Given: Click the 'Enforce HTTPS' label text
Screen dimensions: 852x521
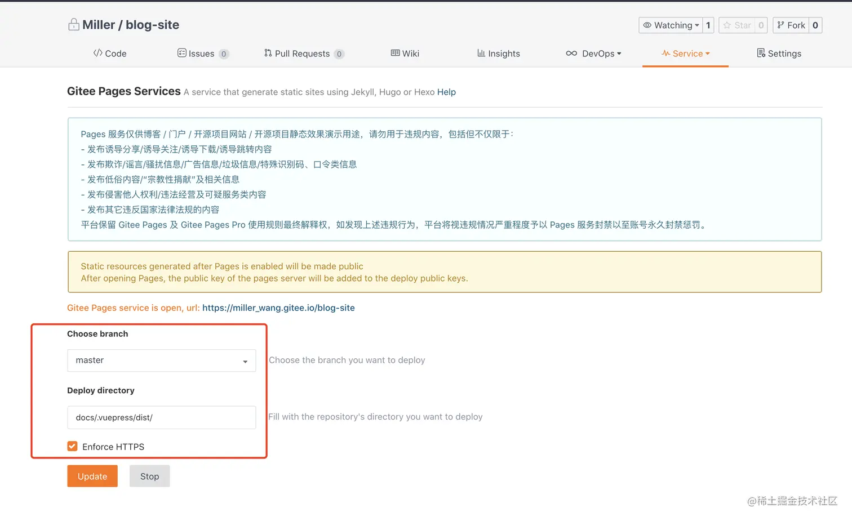Looking at the screenshot, I should pyautogui.click(x=113, y=447).
